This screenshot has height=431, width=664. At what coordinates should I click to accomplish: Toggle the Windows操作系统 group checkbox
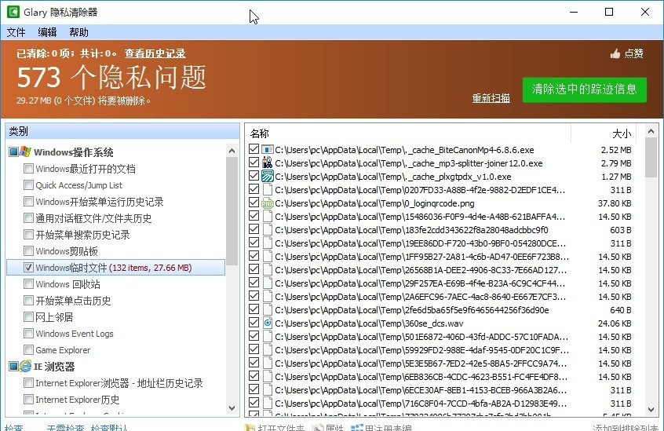click(x=13, y=152)
